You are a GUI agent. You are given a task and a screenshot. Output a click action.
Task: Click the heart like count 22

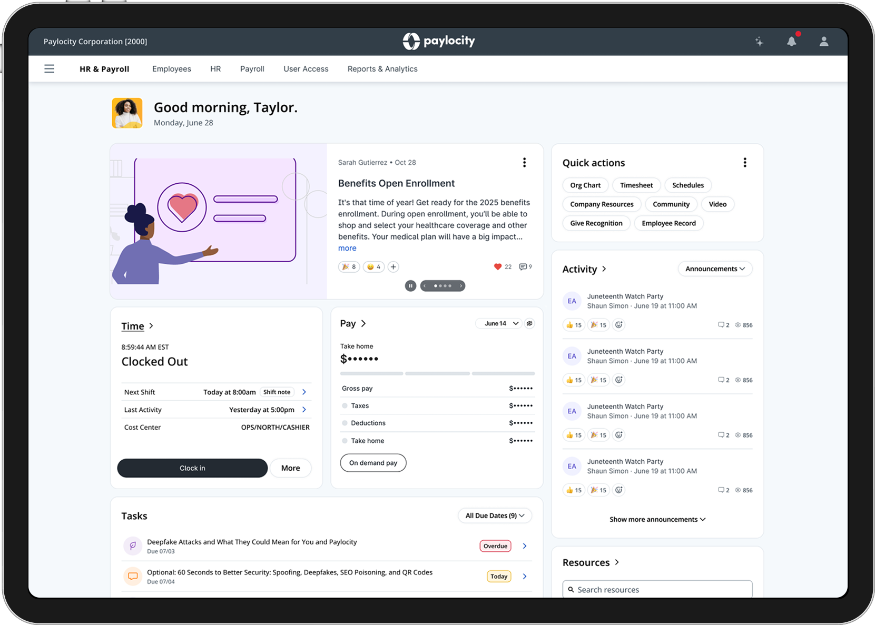coord(503,267)
